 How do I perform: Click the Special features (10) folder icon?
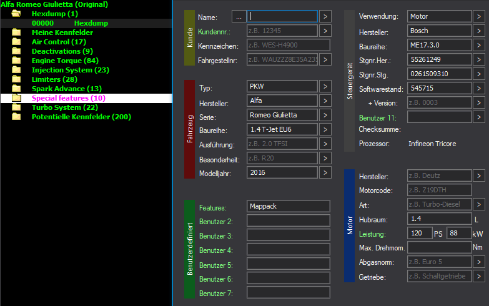(x=16, y=98)
